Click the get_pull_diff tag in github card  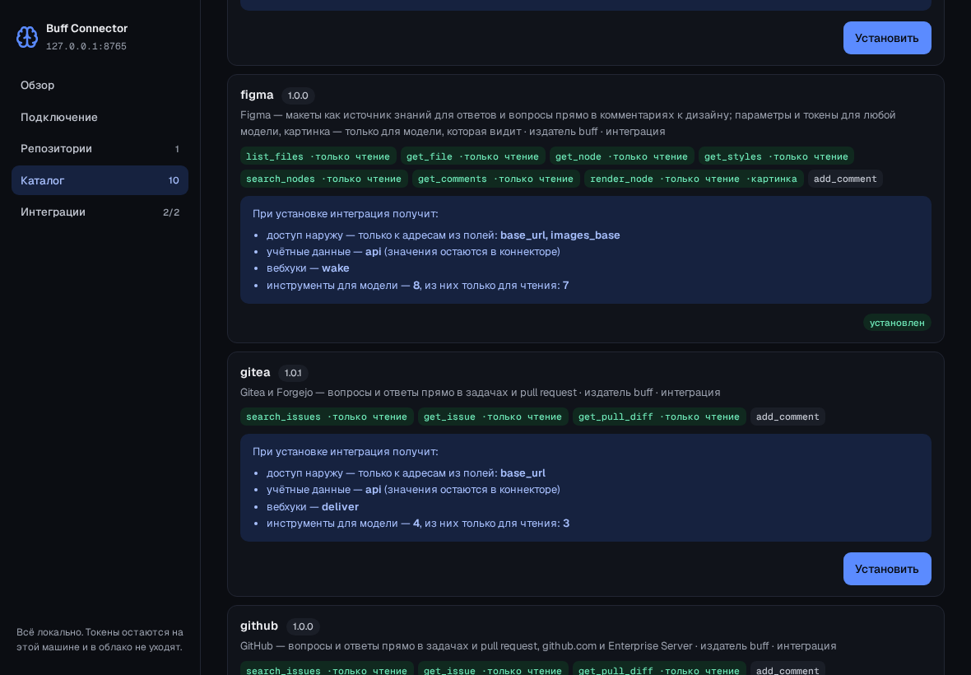[659, 669]
